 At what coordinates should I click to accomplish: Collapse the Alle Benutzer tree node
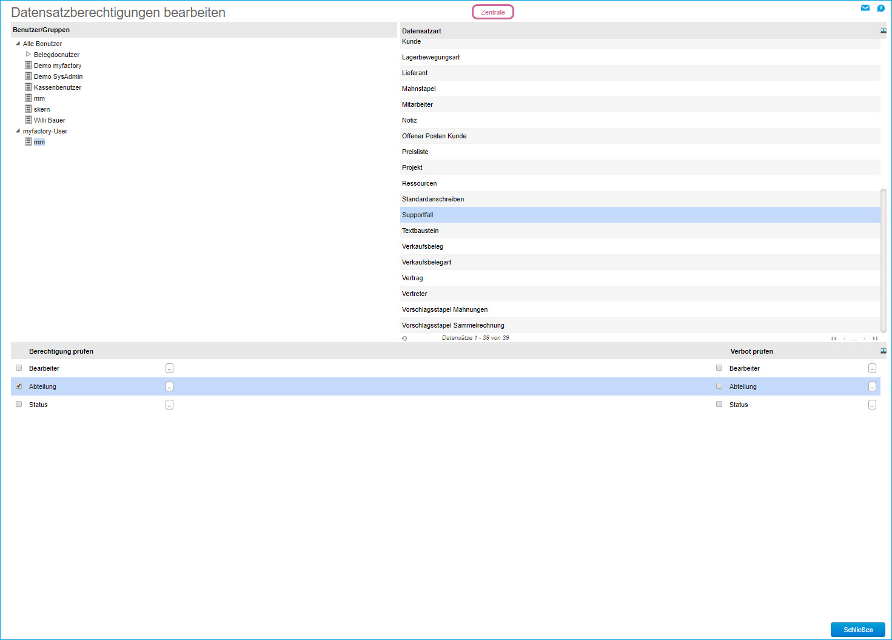(x=18, y=44)
